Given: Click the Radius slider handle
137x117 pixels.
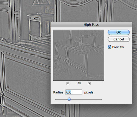Looking at the screenshot, I should [x=69, y=99].
